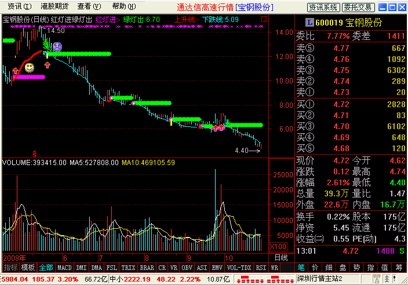408x285 pixels.
Task: Select the 值 tab in quote panel
Action: tap(384, 268)
